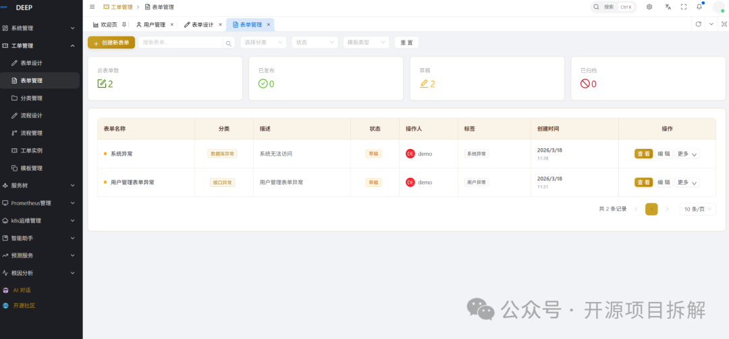Click the 已发布 checkmark icon in the stats card
Viewport: 729px width, 339px height.
(x=263, y=84)
